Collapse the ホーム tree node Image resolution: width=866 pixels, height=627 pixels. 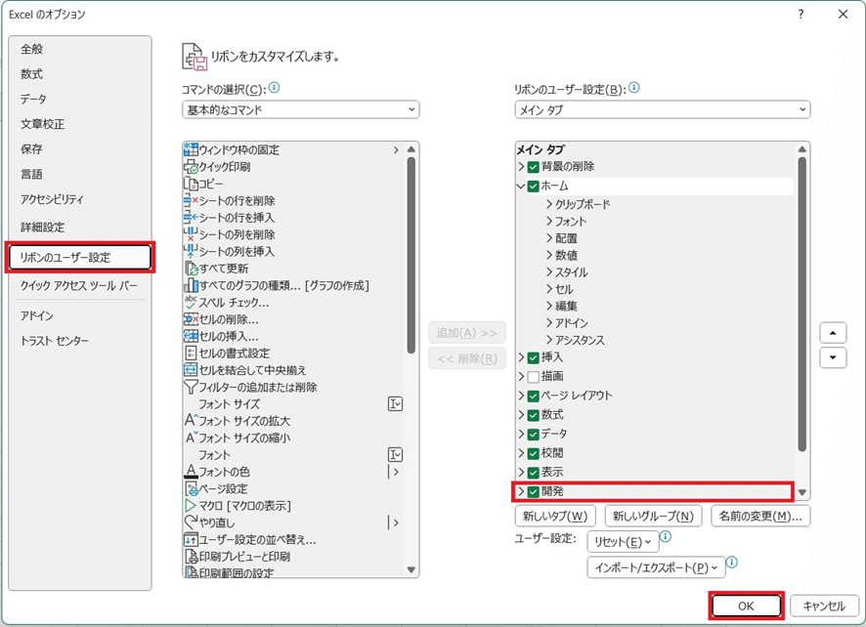tap(520, 186)
